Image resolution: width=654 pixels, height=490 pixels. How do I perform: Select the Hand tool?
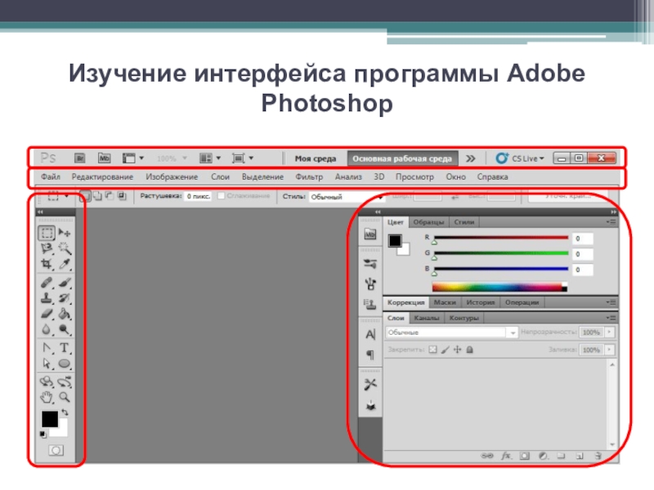pyautogui.click(x=47, y=397)
